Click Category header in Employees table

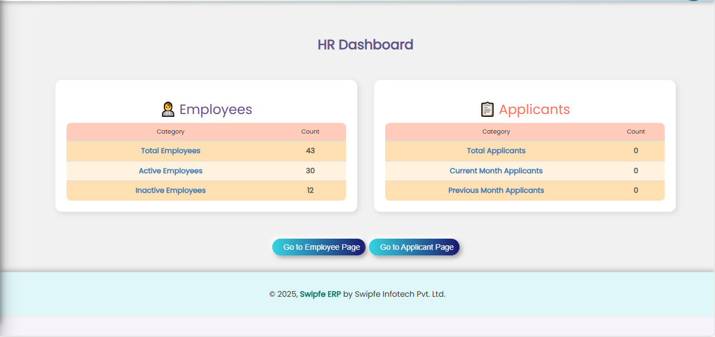(x=171, y=132)
